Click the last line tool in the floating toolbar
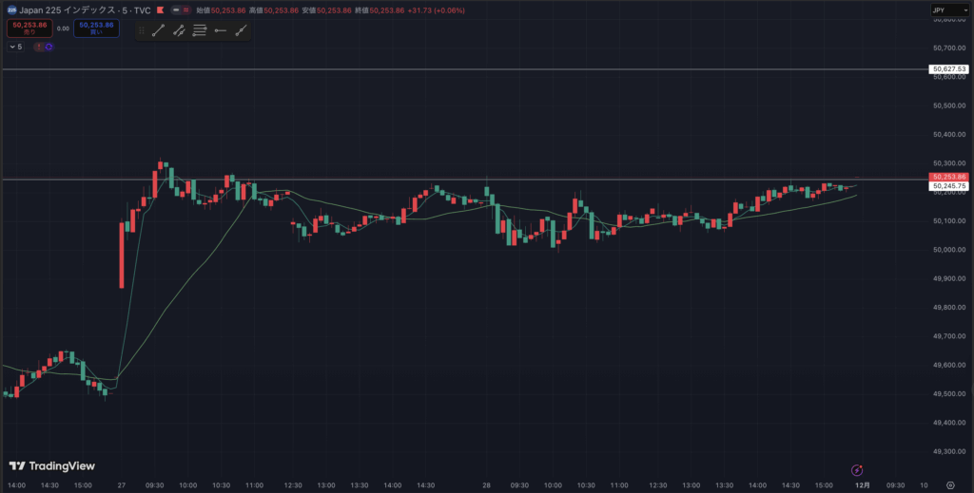 pos(242,30)
